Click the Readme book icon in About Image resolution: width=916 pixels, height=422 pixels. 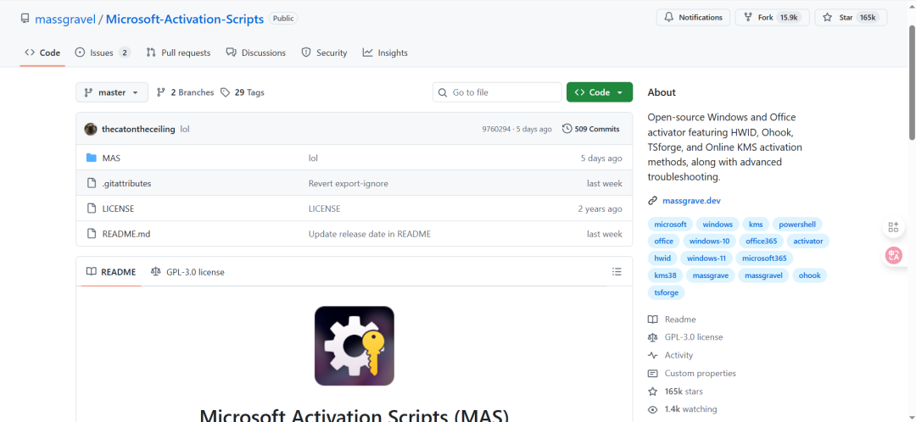coord(652,319)
